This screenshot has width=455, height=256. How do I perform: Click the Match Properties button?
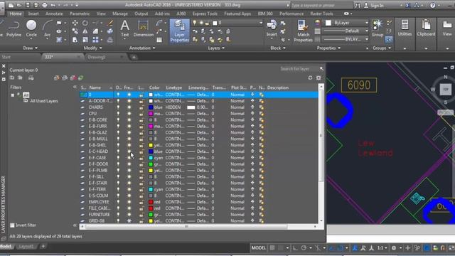pos(303,31)
